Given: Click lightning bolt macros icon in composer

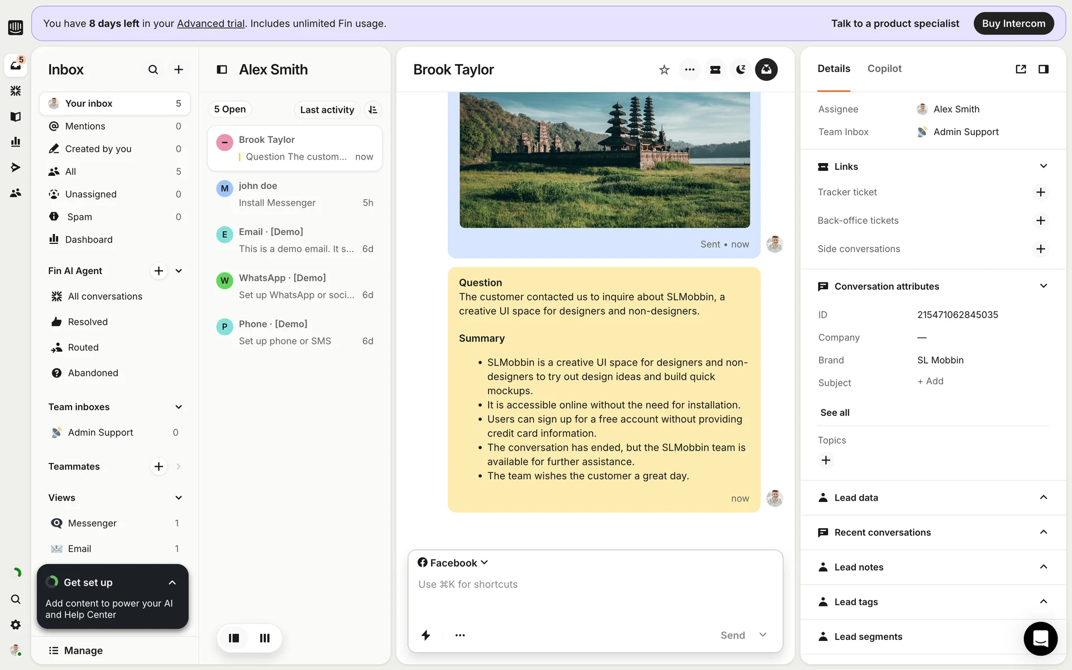Looking at the screenshot, I should pos(425,635).
